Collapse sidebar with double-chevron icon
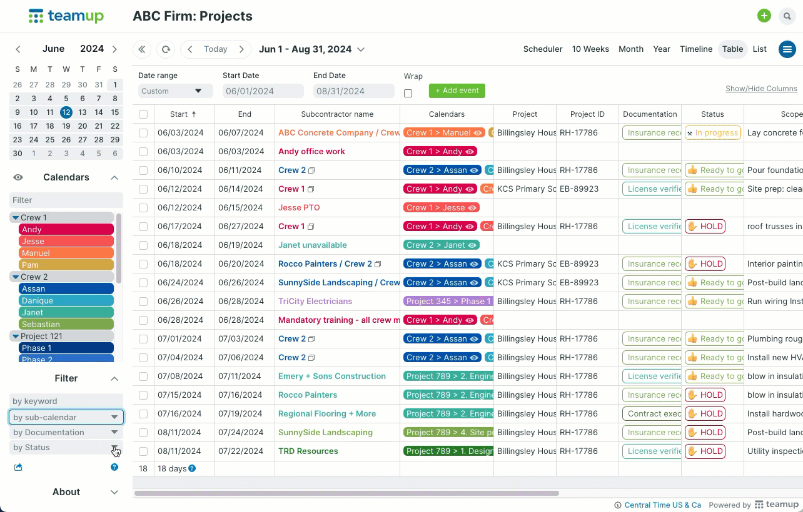The width and height of the screenshot is (803, 512). point(142,49)
